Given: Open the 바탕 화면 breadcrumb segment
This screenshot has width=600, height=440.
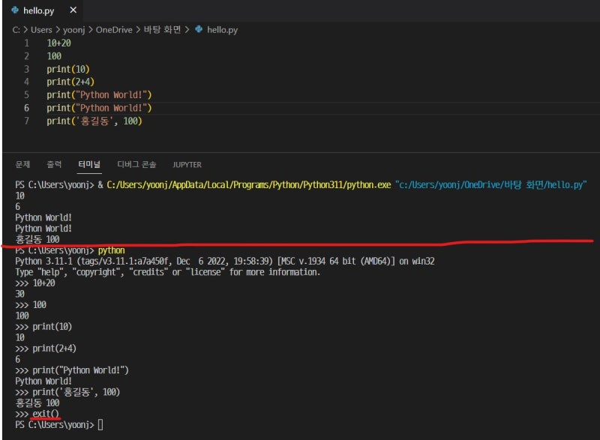Looking at the screenshot, I should tap(162, 29).
